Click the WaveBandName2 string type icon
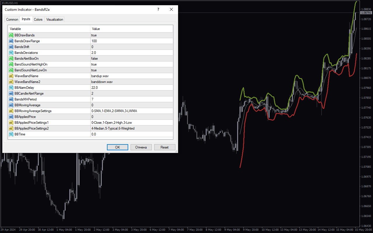Screen dimensions: 373x233 click(x=11, y=82)
